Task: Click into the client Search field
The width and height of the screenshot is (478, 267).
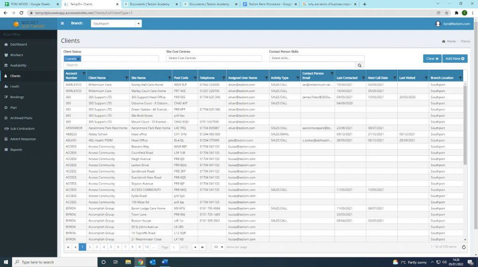Action: (209, 66)
